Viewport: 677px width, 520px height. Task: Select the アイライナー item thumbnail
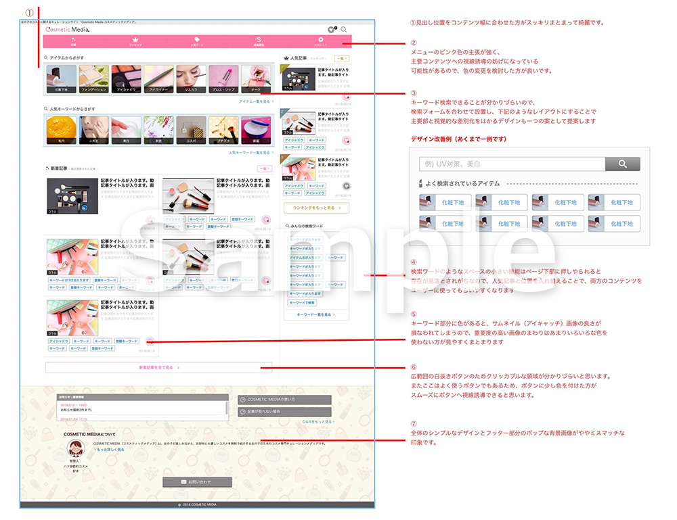tap(158, 79)
